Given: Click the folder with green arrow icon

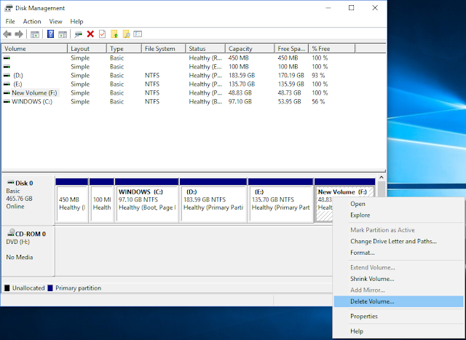Looking at the screenshot, I should point(114,34).
